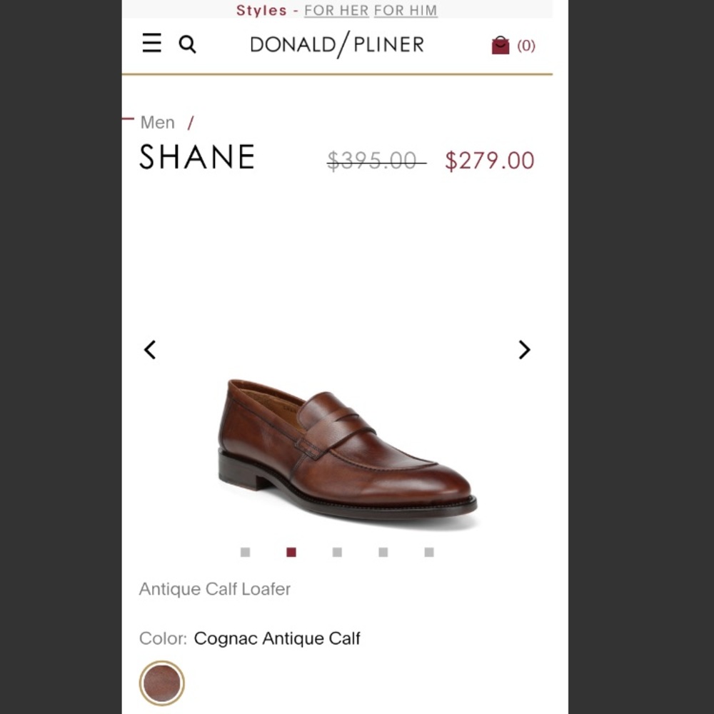Click the sale price $279.00
The image size is (714, 714).
pyautogui.click(x=490, y=160)
